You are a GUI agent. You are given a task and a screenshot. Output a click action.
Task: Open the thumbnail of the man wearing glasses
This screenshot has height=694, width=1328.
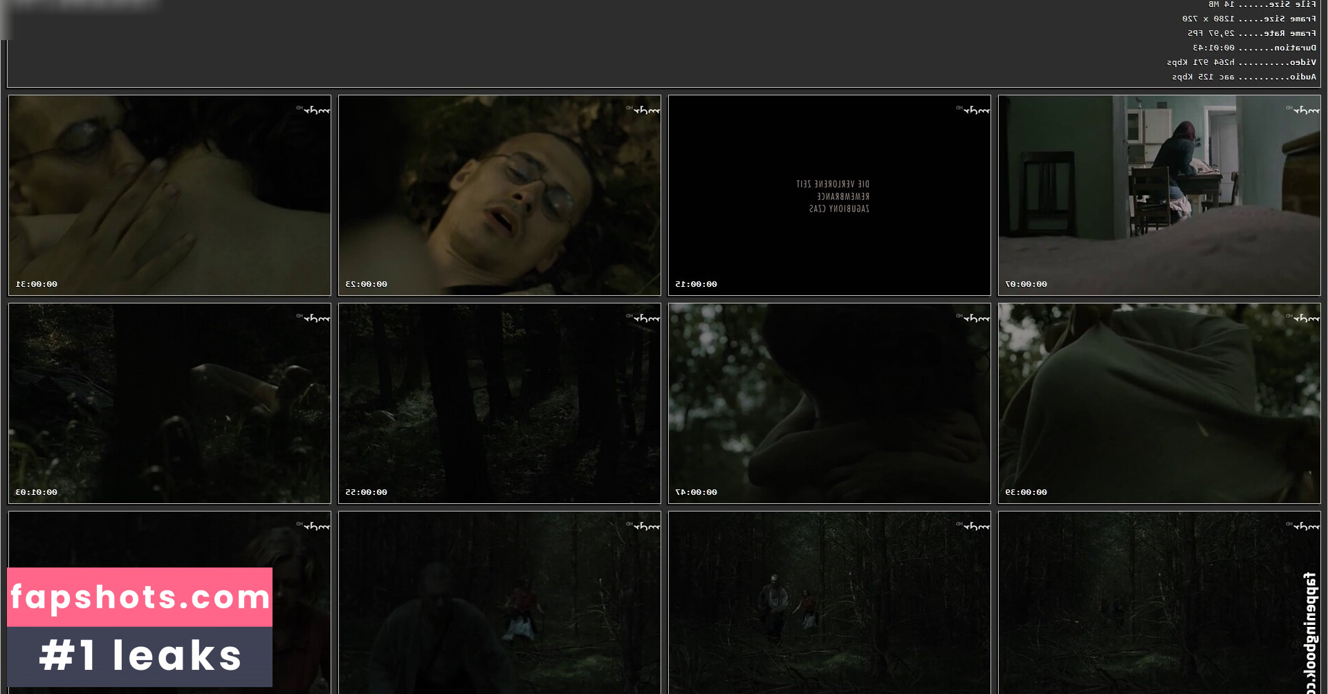click(x=499, y=195)
